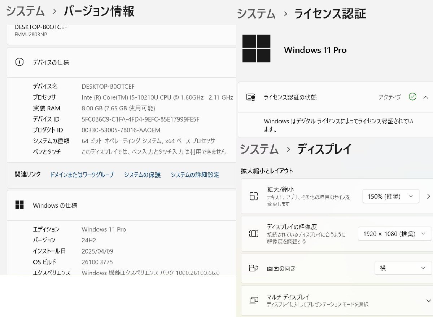Go to システム breadcrumb in display page
Viewport: 433px width, 317px height.
click(x=259, y=149)
